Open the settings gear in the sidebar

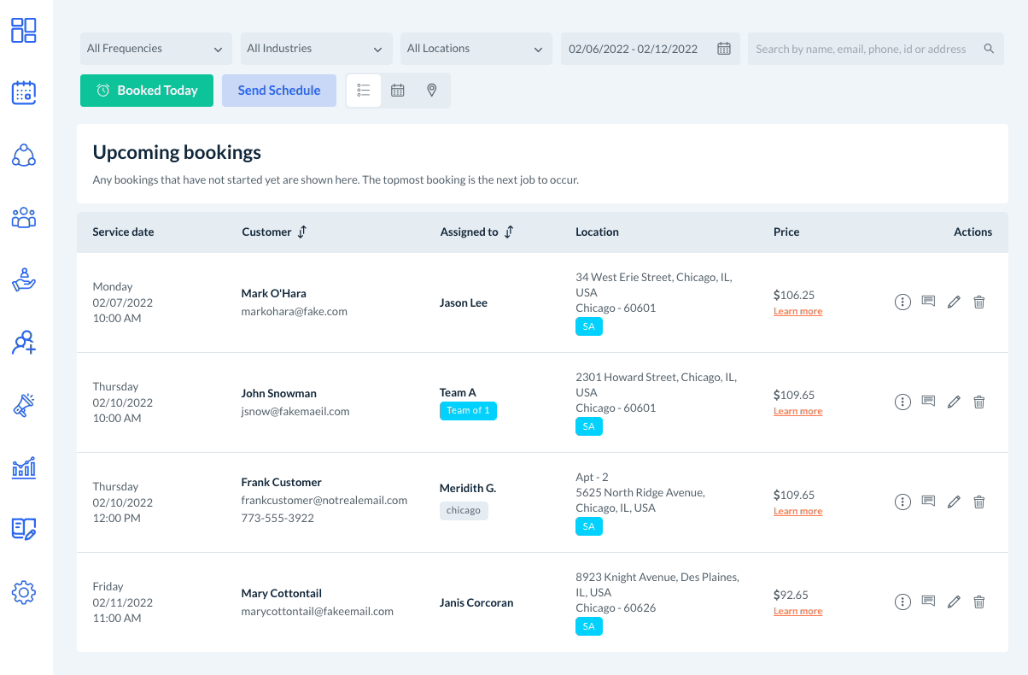[24, 592]
